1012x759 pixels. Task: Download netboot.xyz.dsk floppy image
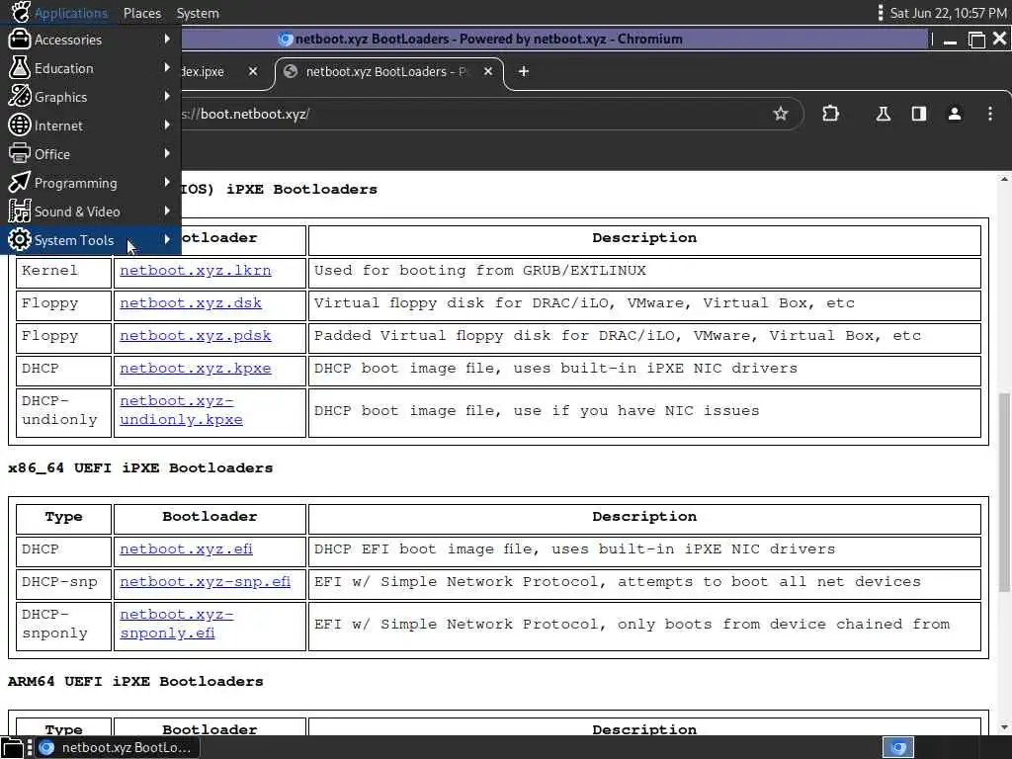coord(191,302)
